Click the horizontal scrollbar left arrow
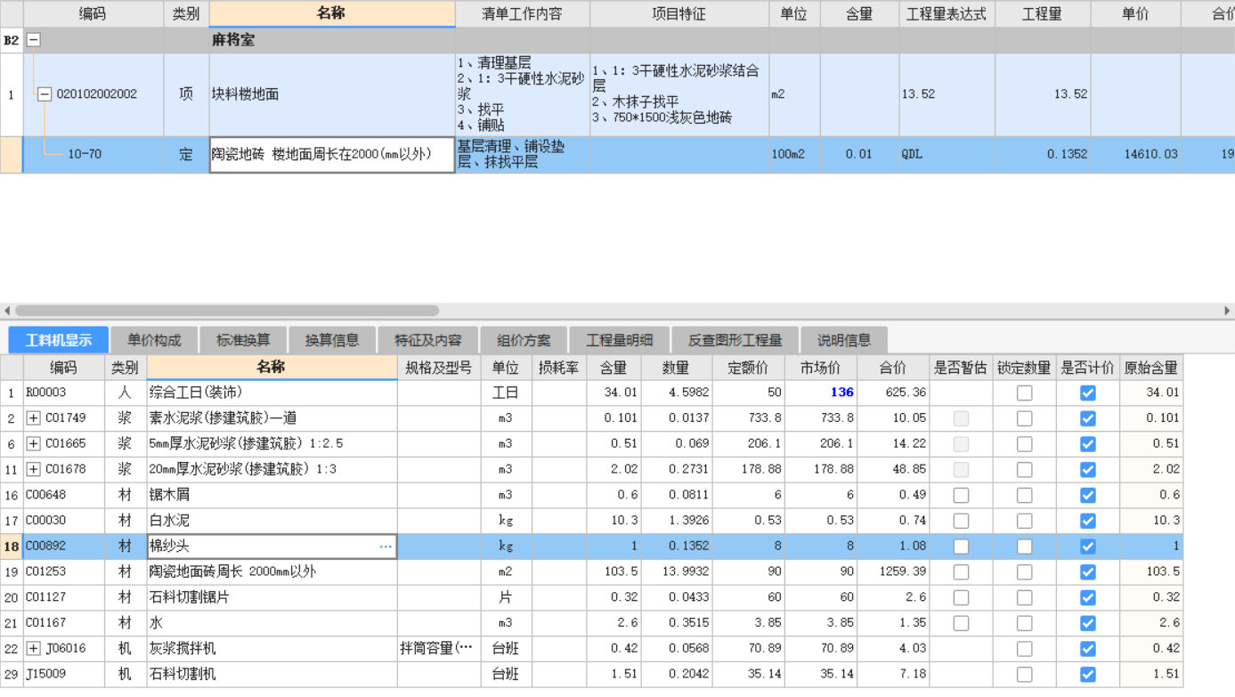Image resolution: width=1235 pixels, height=697 pixels. tap(7, 311)
